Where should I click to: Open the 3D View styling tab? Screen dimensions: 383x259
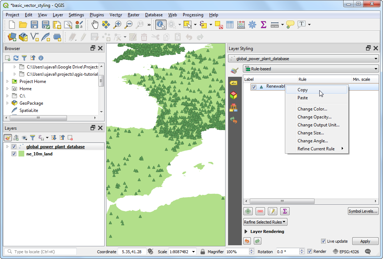234,95
